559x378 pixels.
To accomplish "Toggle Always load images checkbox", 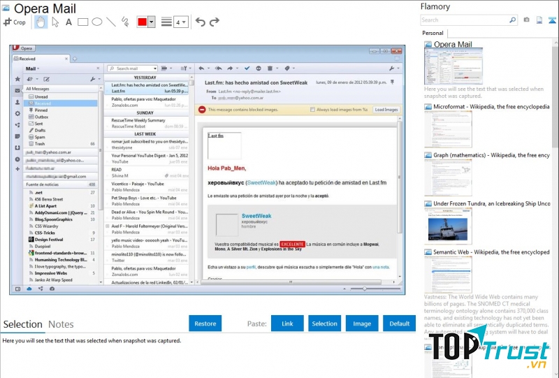I will (312, 110).
